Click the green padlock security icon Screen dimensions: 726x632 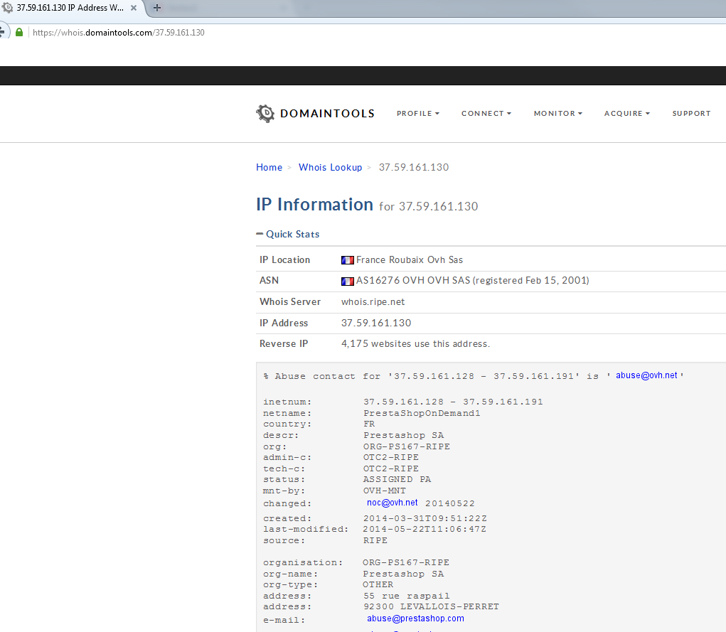(19, 33)
